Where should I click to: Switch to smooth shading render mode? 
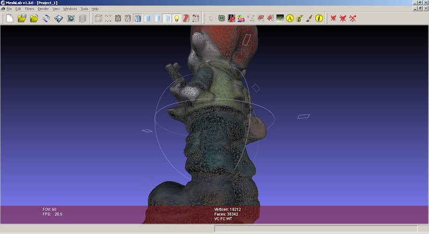pos(157,18)
